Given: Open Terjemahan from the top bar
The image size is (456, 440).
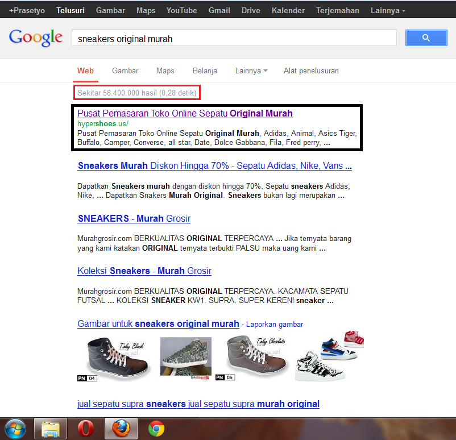Looking at the screenshot, I should pos(338,10).
